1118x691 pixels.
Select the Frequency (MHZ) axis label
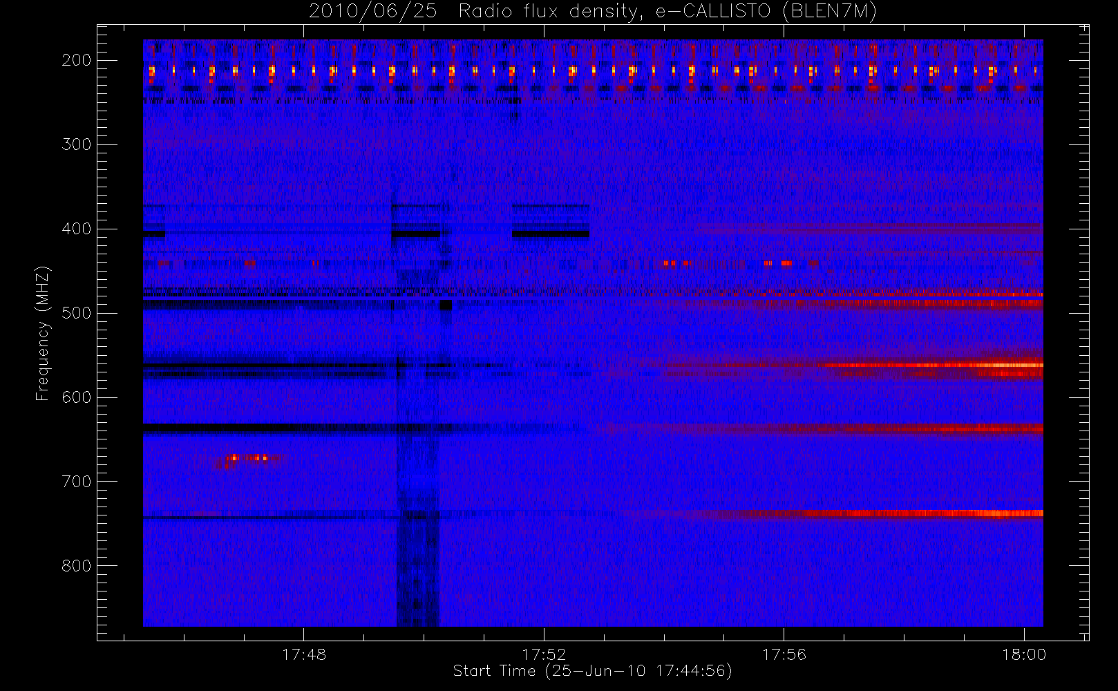click(x=43, y=333)
